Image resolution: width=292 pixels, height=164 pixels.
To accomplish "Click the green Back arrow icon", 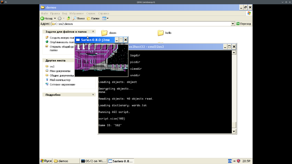I will coord(42,19).
